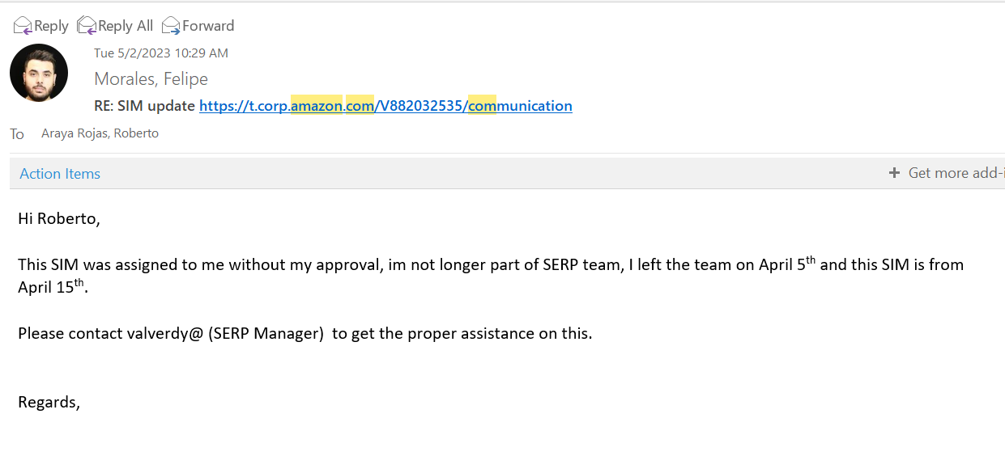The width and height of the screenshot is (1005, 456).
Task: Click the To field label
Action: click(17, 134)
